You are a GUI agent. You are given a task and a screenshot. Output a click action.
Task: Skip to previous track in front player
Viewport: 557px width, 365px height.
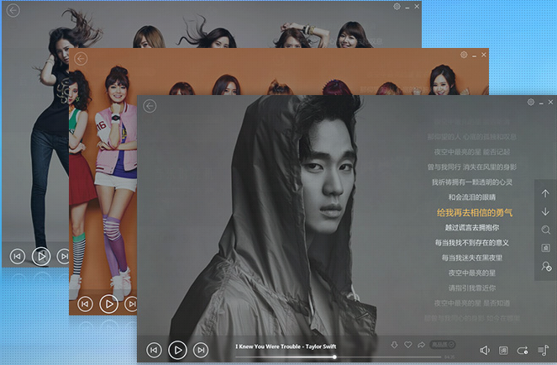point(154,350)
